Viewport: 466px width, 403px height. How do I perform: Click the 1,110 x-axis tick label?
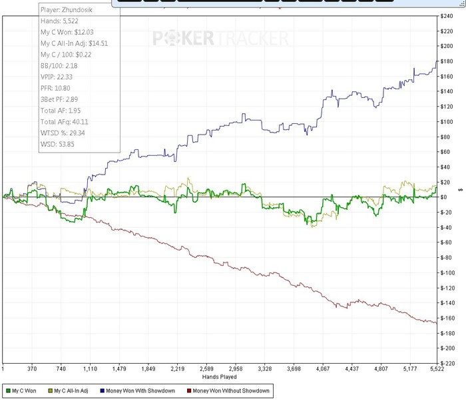(90, 369)
